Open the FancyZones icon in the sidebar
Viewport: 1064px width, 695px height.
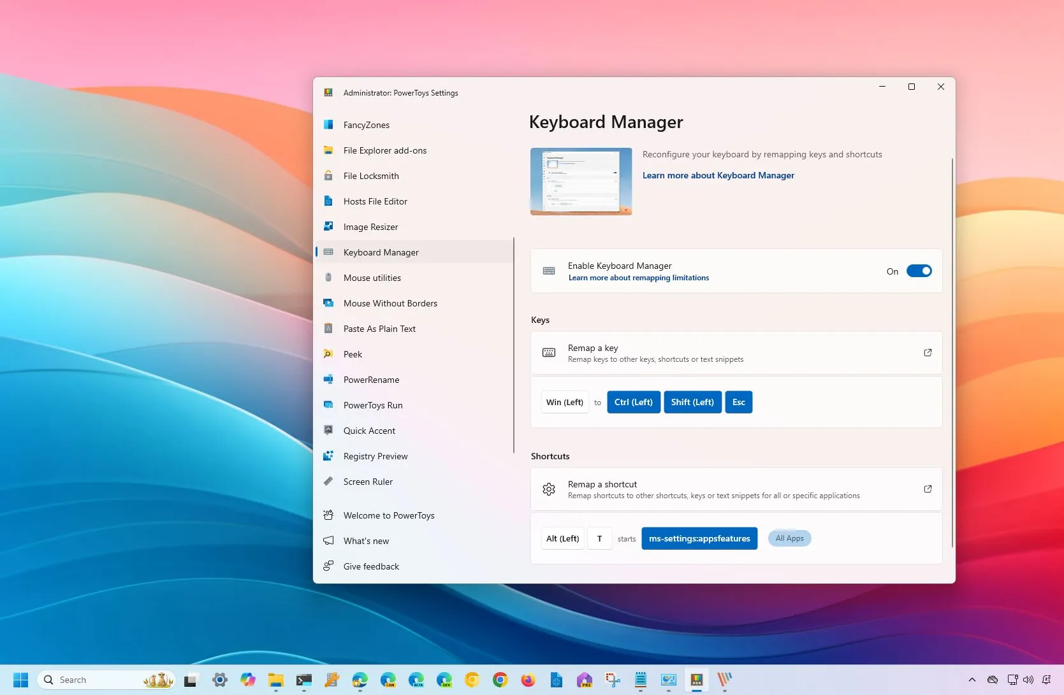pyautogui.click(x=328, y=124)
